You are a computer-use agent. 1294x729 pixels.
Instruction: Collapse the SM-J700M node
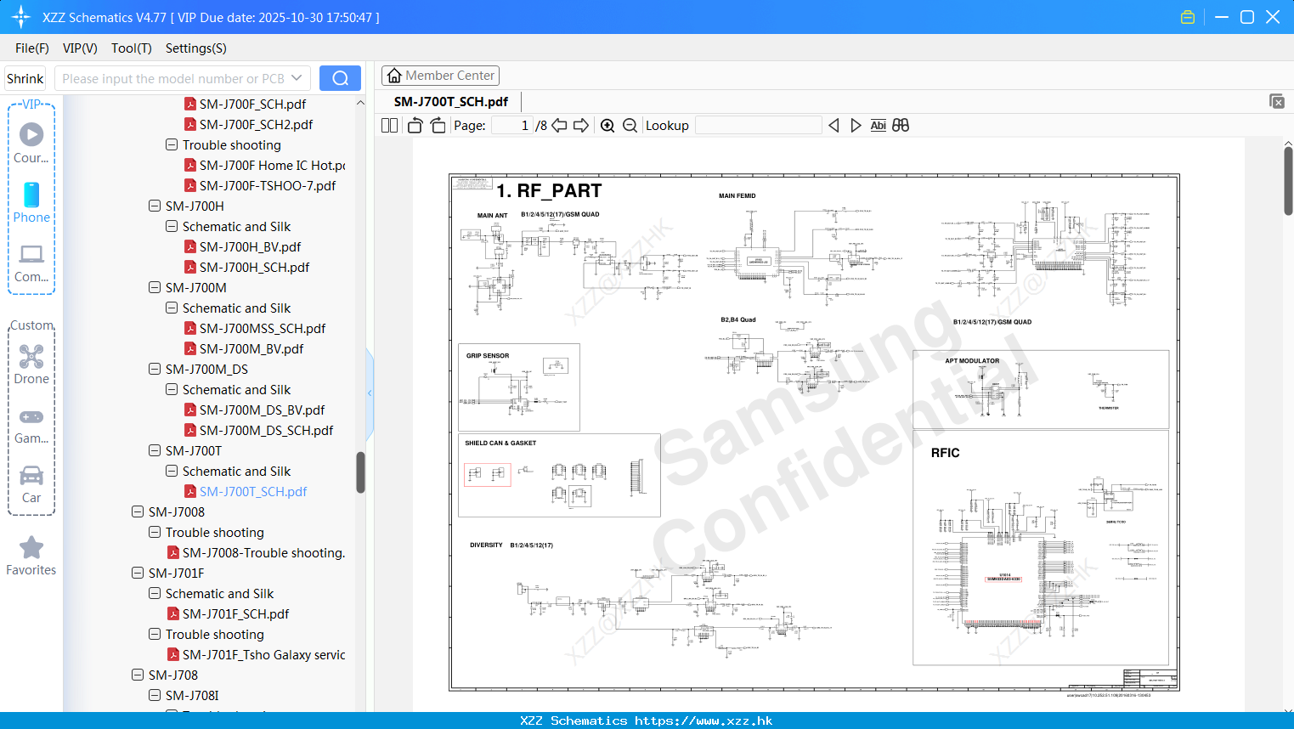pos(155,287)
